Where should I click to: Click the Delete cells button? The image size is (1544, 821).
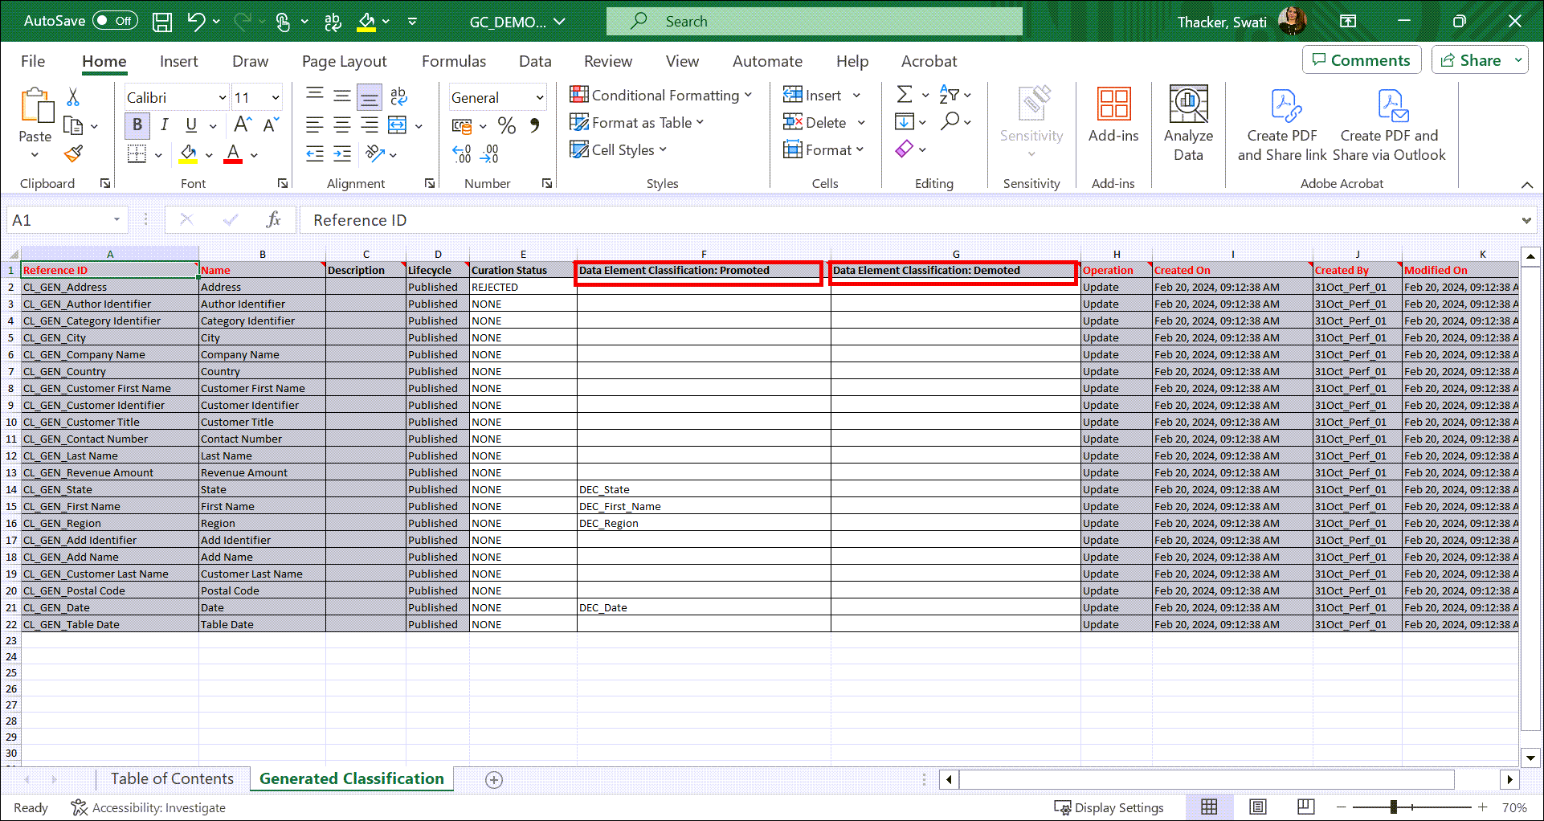click(815, 122)
